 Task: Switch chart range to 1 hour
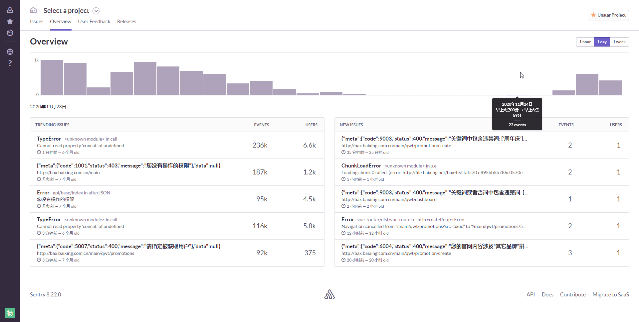click(x=585, y=42)
